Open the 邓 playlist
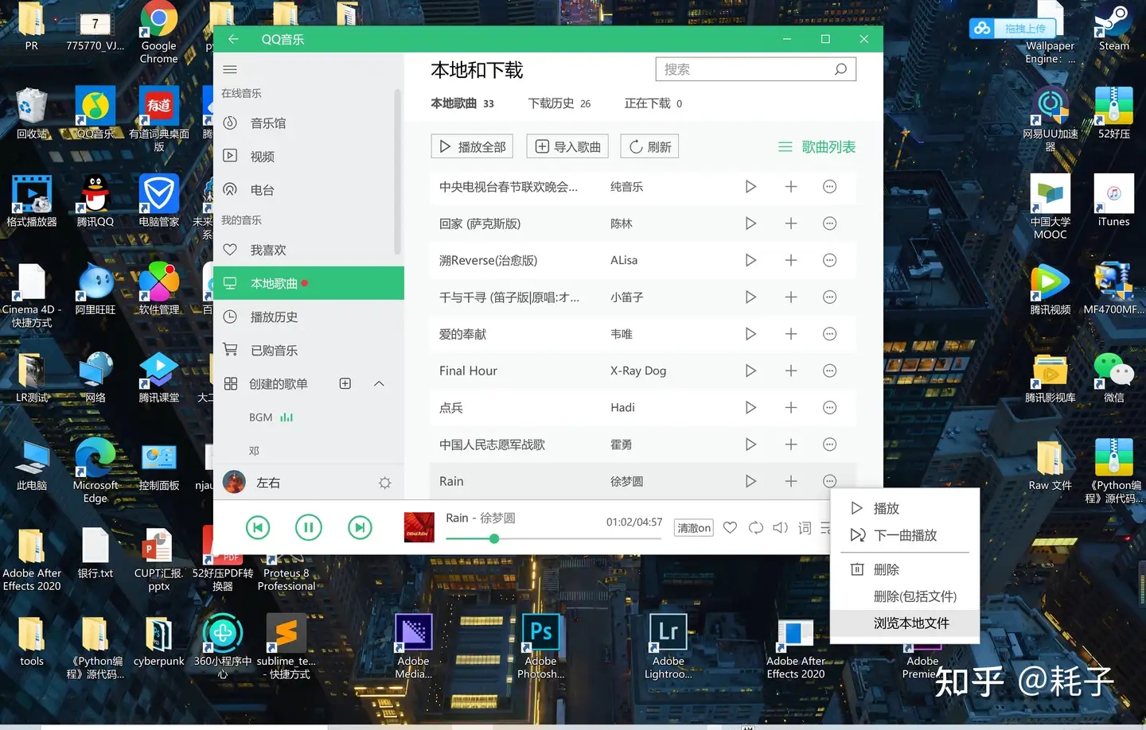 pos(254,451)
